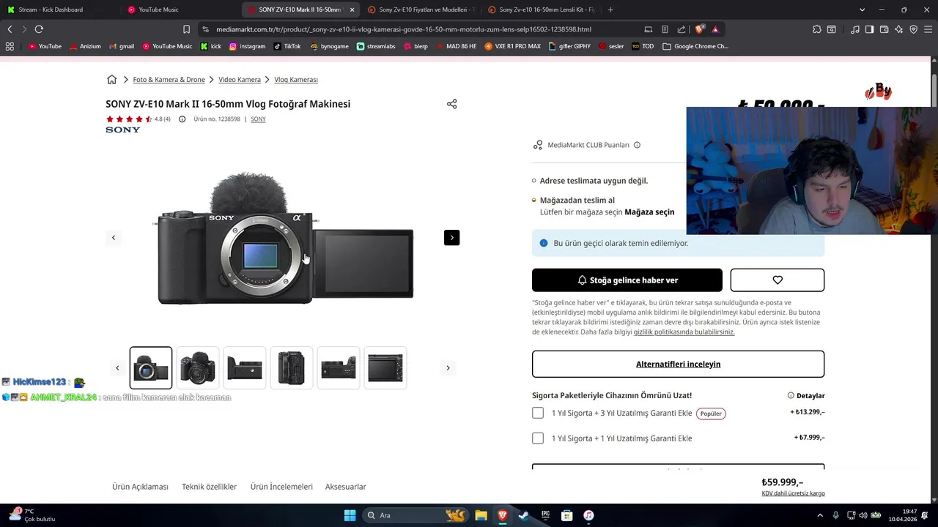
Task: Open Detaylar for insurance packages
Action: coord(806,395)
